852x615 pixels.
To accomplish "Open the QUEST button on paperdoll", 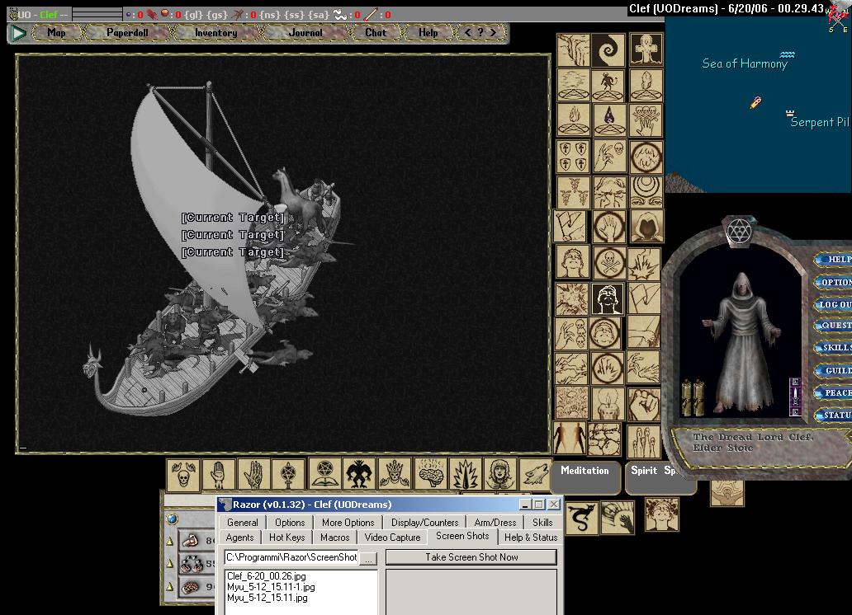I will [x=834, y=325].
